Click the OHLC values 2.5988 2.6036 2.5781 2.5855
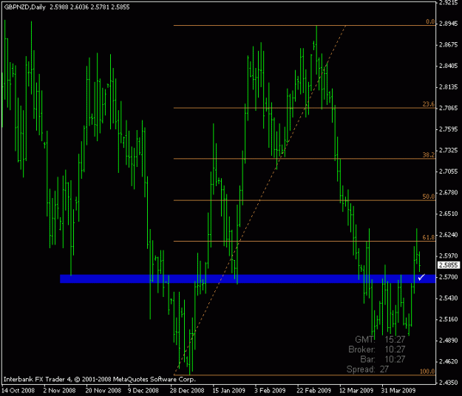The image size is (462, 396). click(89, 7)
